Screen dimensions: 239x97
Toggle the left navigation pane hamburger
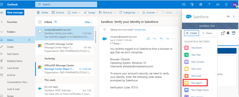click(2, 13)
